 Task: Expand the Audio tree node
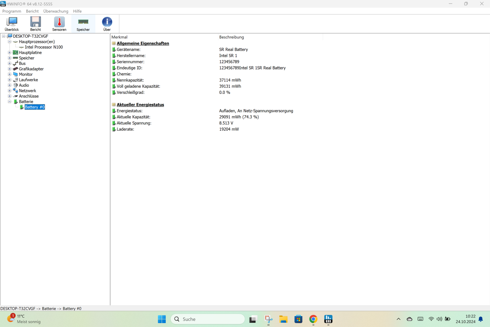pos(9,85)
